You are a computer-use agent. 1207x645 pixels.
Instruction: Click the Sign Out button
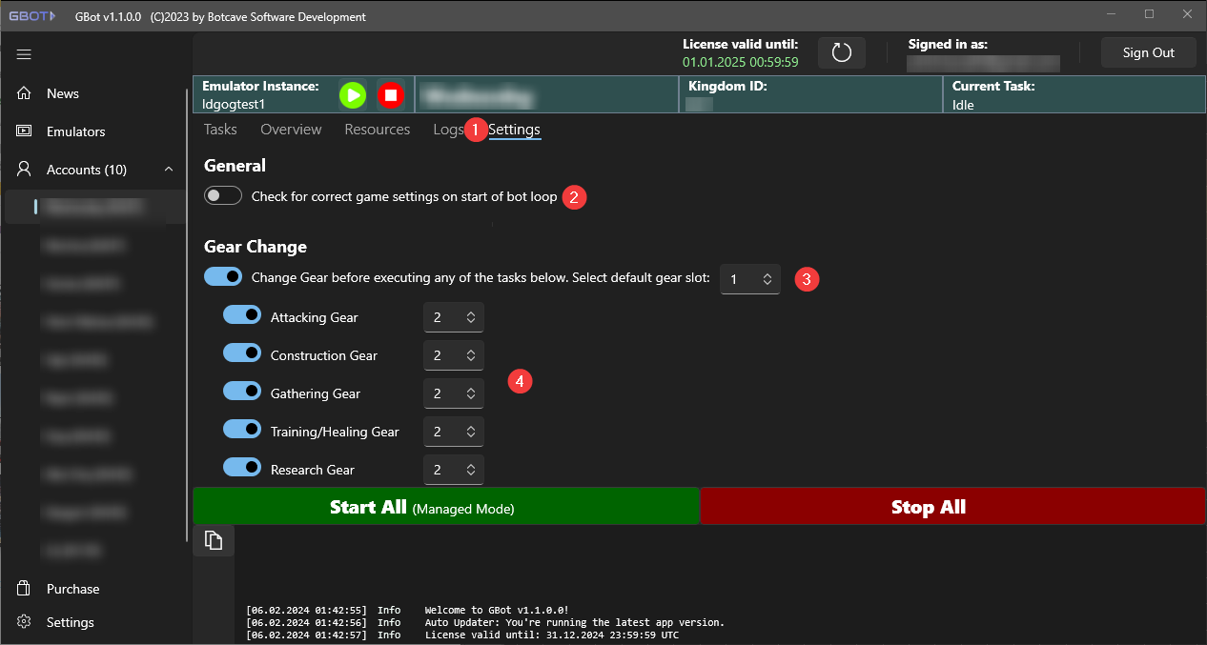pyautogui.click(x=1148, y=52)
